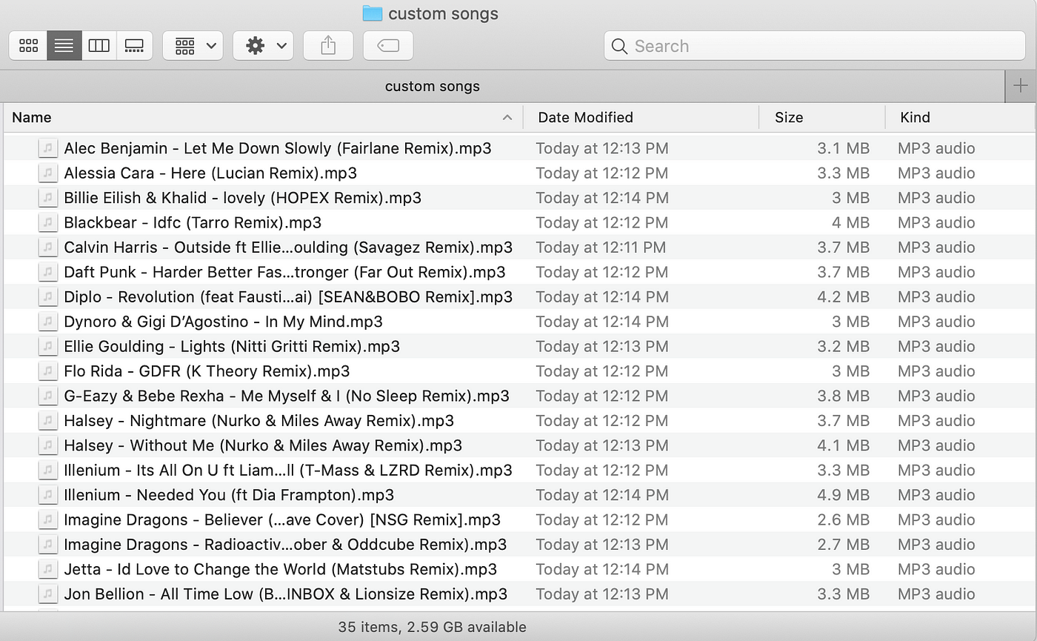Sort files by clicking Date Modified header
Image resolution: width=1037 pixels, height=641 pixels.
(585, 117)
